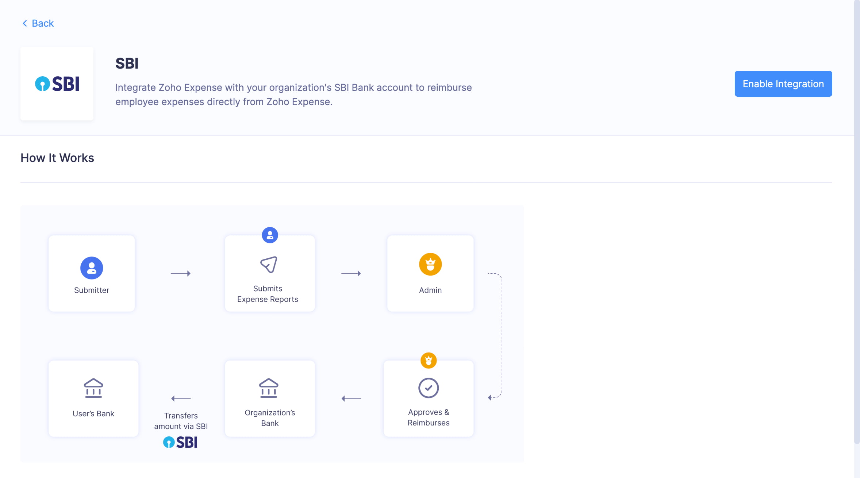860x478 pixels.
Task: Click the SBI icon under Transfers amount via SBI
Action: 180,442
